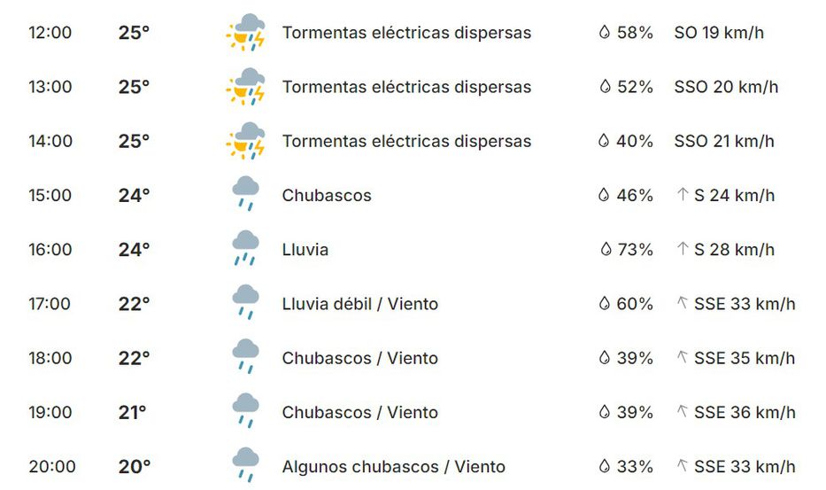Click the light rain icon at 17:00

245,303
